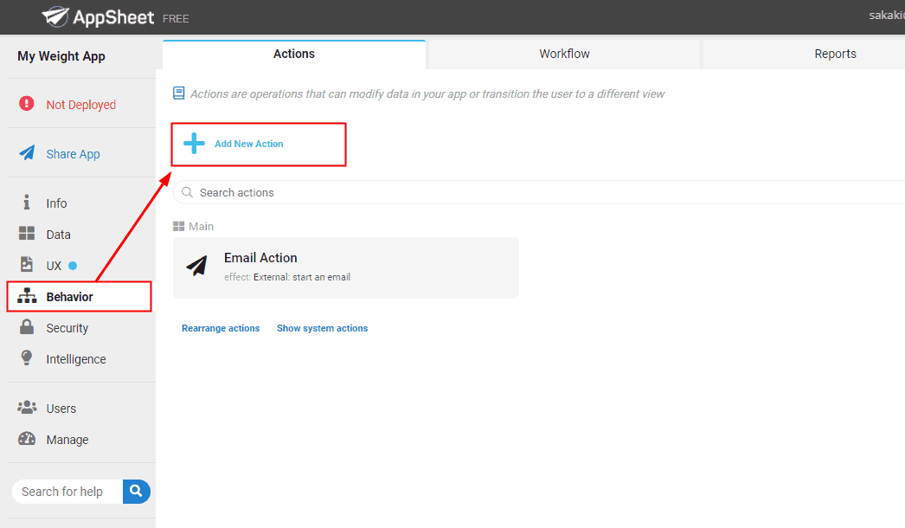Screen dimensions: 905x528
Task: Click the Share App paper plane icon
Action: 27,153
